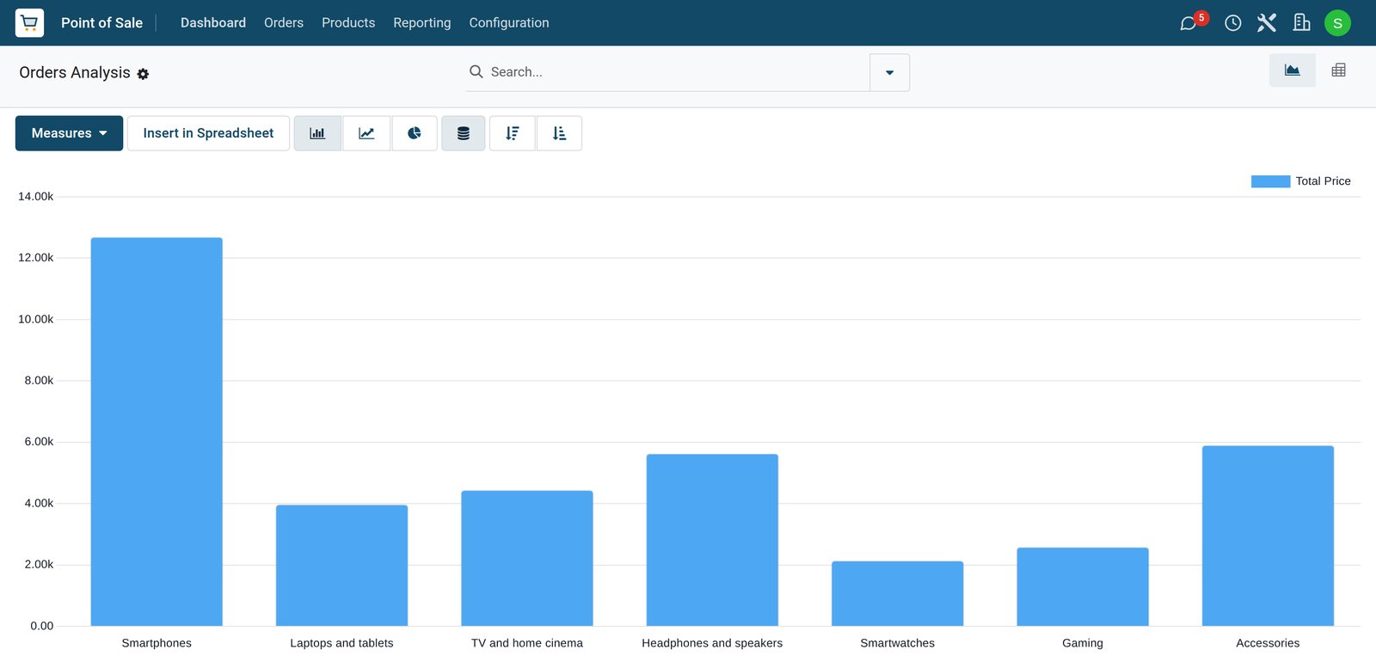Open the Dashboard menu
Screen dimensions: 1376x668
(x=213, y=22)
